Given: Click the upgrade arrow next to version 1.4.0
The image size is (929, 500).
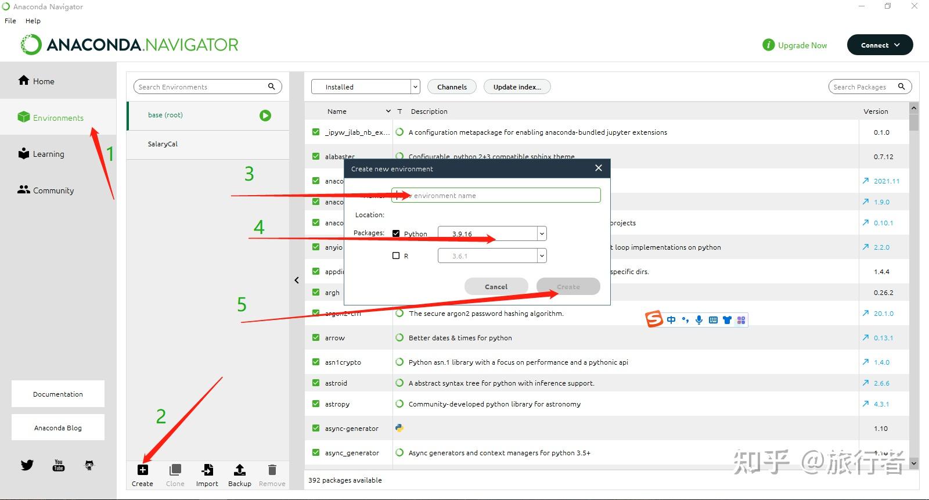Looking at the screenshot, I should pyautogui.click(x=866, y=362).
